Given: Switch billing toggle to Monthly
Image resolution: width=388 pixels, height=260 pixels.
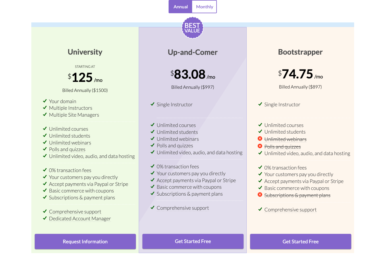Looking at the screenshot, I should coord(204,7).
